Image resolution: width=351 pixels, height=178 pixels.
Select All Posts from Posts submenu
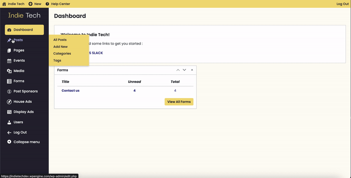(x=60, y=40)
